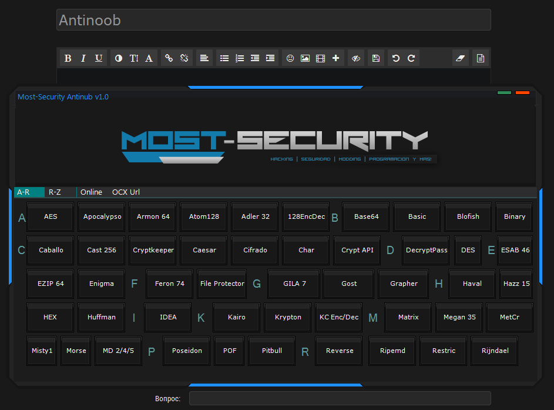Click the AES cipher button
Screen dimensions: 554x410
[51, 216]
